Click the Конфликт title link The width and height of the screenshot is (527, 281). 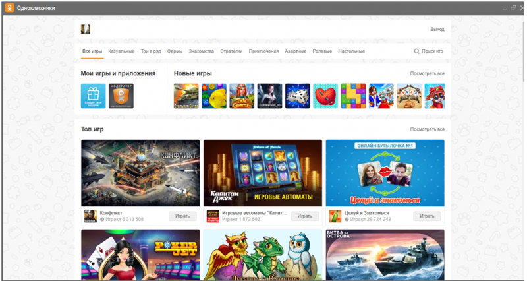point(111,213)
